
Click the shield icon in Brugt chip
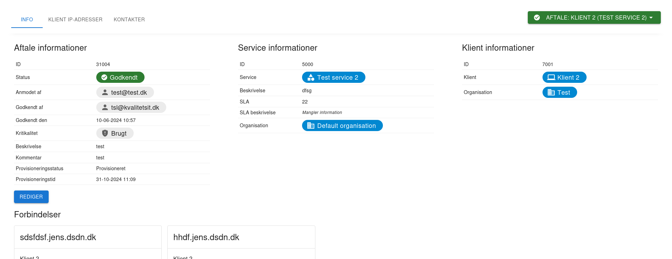[105, 133]
